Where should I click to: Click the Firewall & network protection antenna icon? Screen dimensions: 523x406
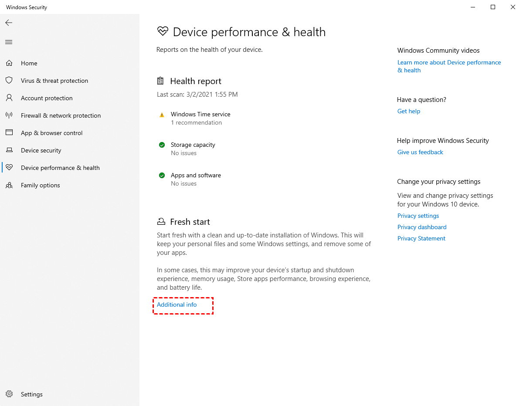9,115
